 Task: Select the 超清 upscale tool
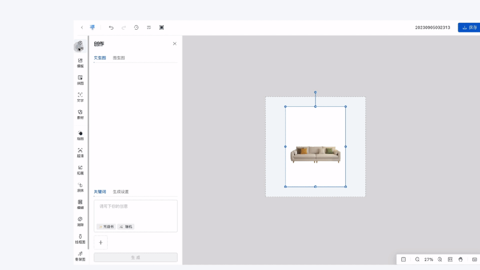[x=80, y=153]
